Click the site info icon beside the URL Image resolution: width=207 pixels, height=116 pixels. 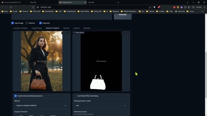point(38,7)
